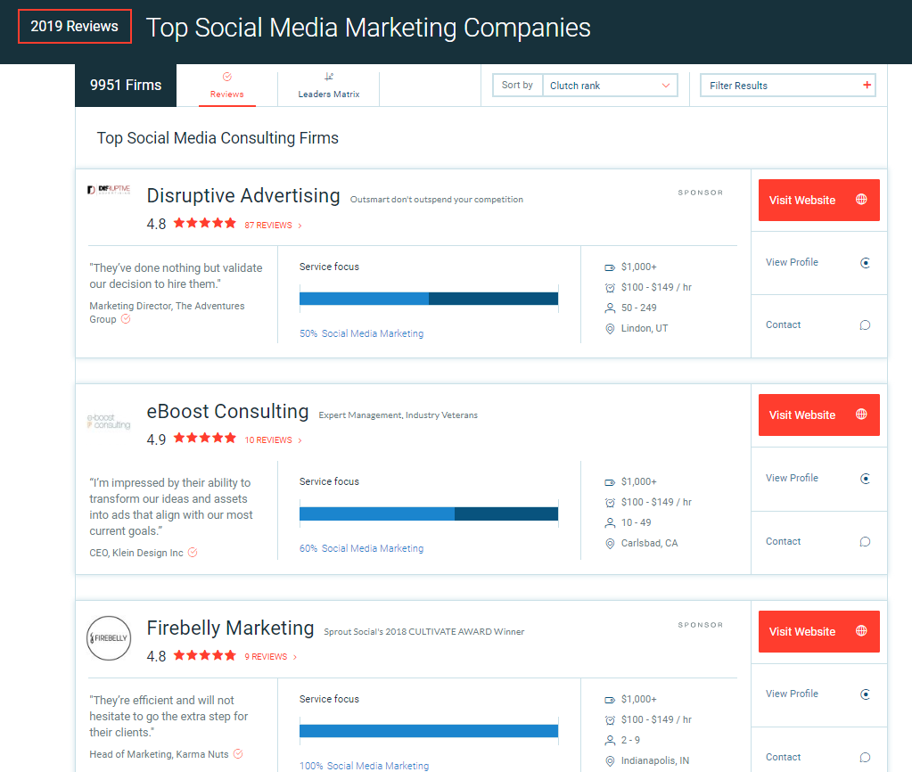Click Disruptive Advertising star rating

205,223
